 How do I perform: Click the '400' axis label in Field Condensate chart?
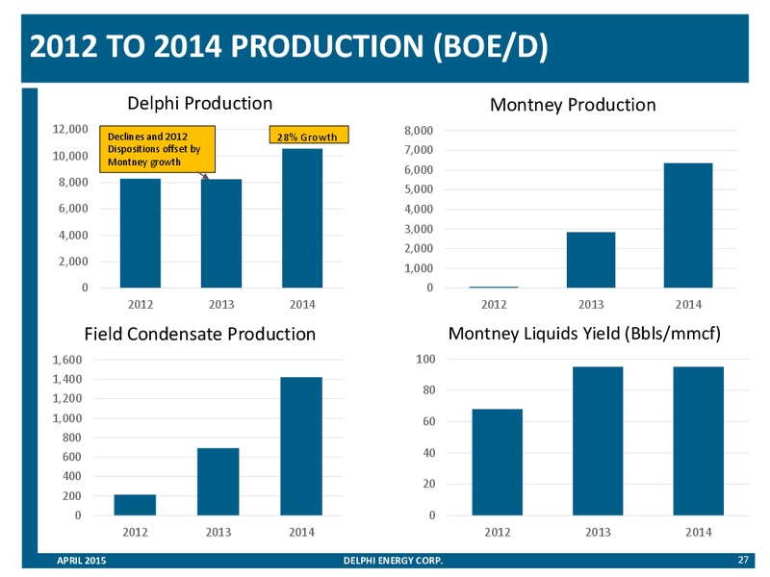pyautogui.click(x=71, y=476)
